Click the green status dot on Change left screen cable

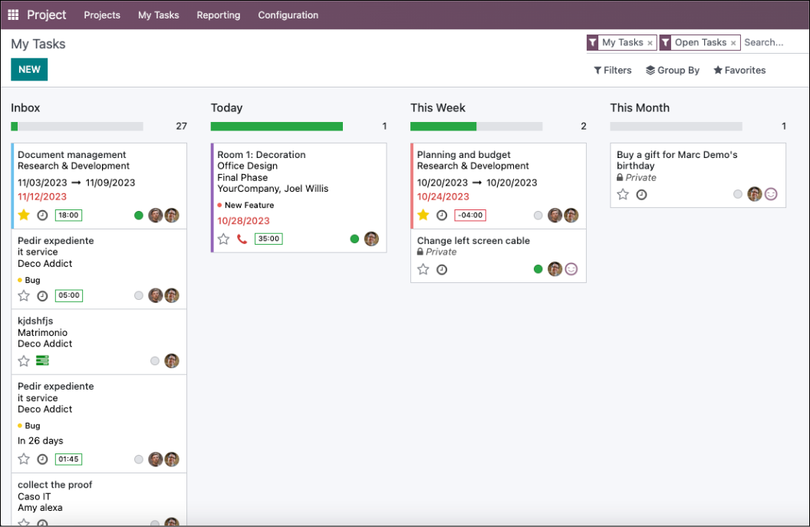pyautogui.click(x=538, y=269)
